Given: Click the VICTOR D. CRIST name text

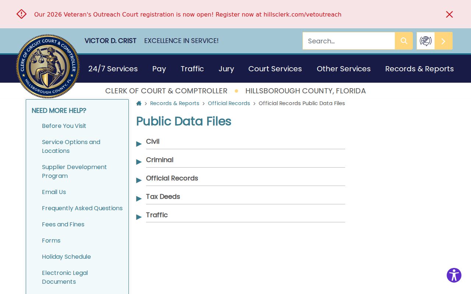Looking at the screenshot, I should 110,41.
